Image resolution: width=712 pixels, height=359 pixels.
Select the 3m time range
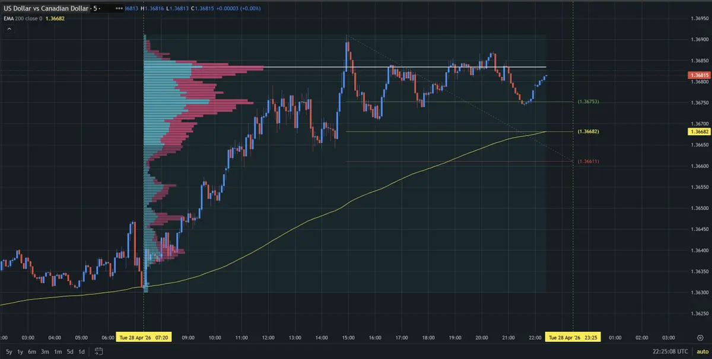click(45, 352)
